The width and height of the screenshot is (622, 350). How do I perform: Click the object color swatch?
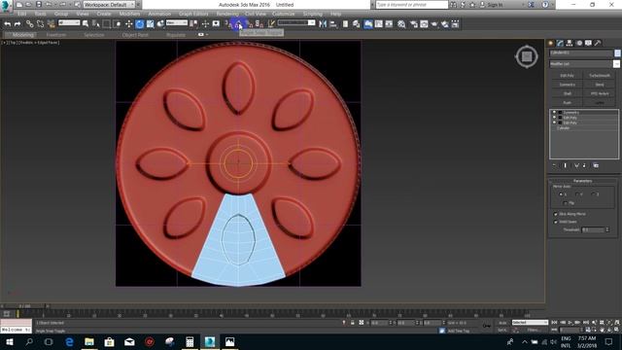[x=617, y=52]
